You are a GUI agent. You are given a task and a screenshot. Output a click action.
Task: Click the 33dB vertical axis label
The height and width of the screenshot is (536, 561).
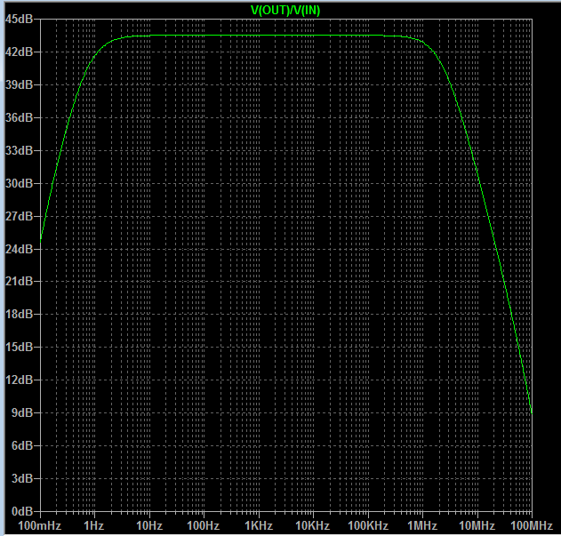19,150
